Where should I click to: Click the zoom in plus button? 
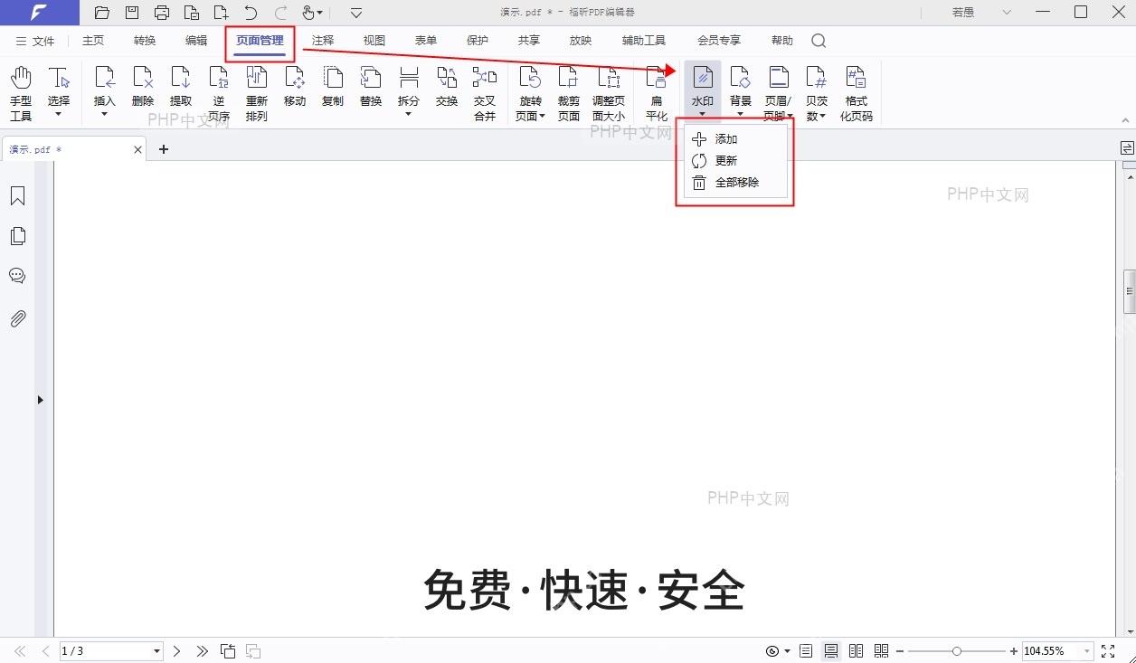click(x=1014, y=651)
